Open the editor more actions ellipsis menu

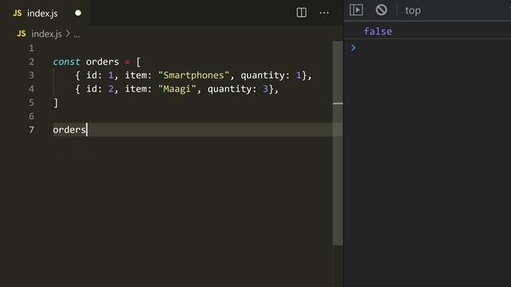tap(324, 13)
